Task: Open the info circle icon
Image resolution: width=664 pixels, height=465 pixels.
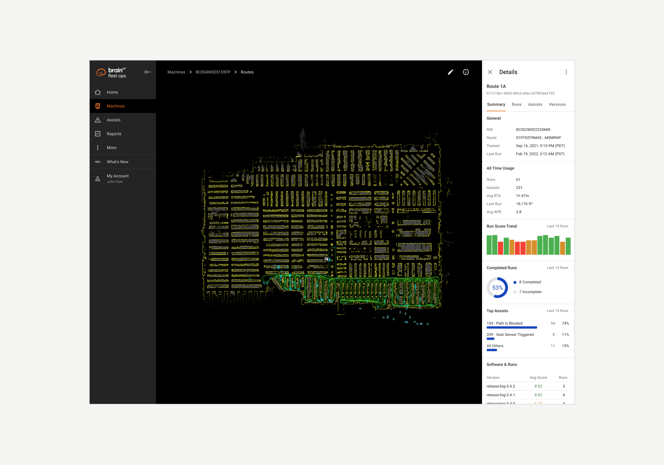Action: tap(466, 72)
